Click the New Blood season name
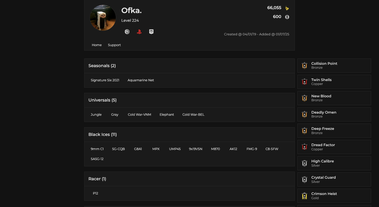Viewport: 379px width, 207px height. 321,96
